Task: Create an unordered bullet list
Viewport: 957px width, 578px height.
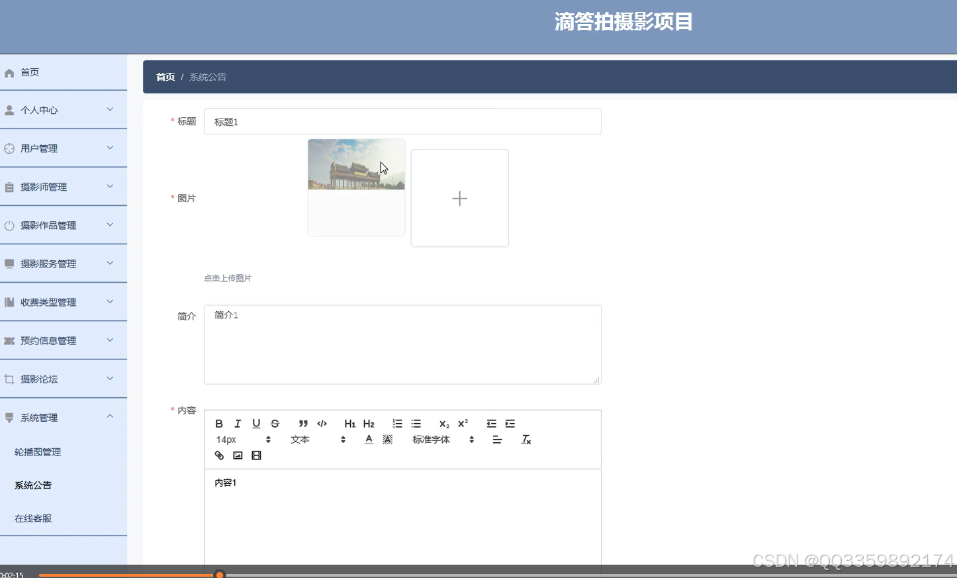Action: pos(416,424)
